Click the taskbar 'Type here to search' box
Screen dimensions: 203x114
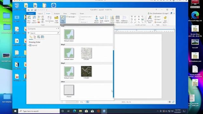[39, 111]
